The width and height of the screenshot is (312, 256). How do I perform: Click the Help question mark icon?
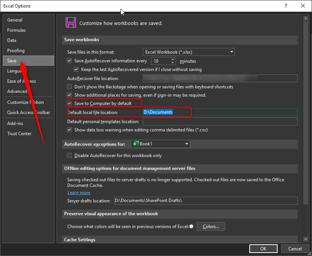(286, 6)
